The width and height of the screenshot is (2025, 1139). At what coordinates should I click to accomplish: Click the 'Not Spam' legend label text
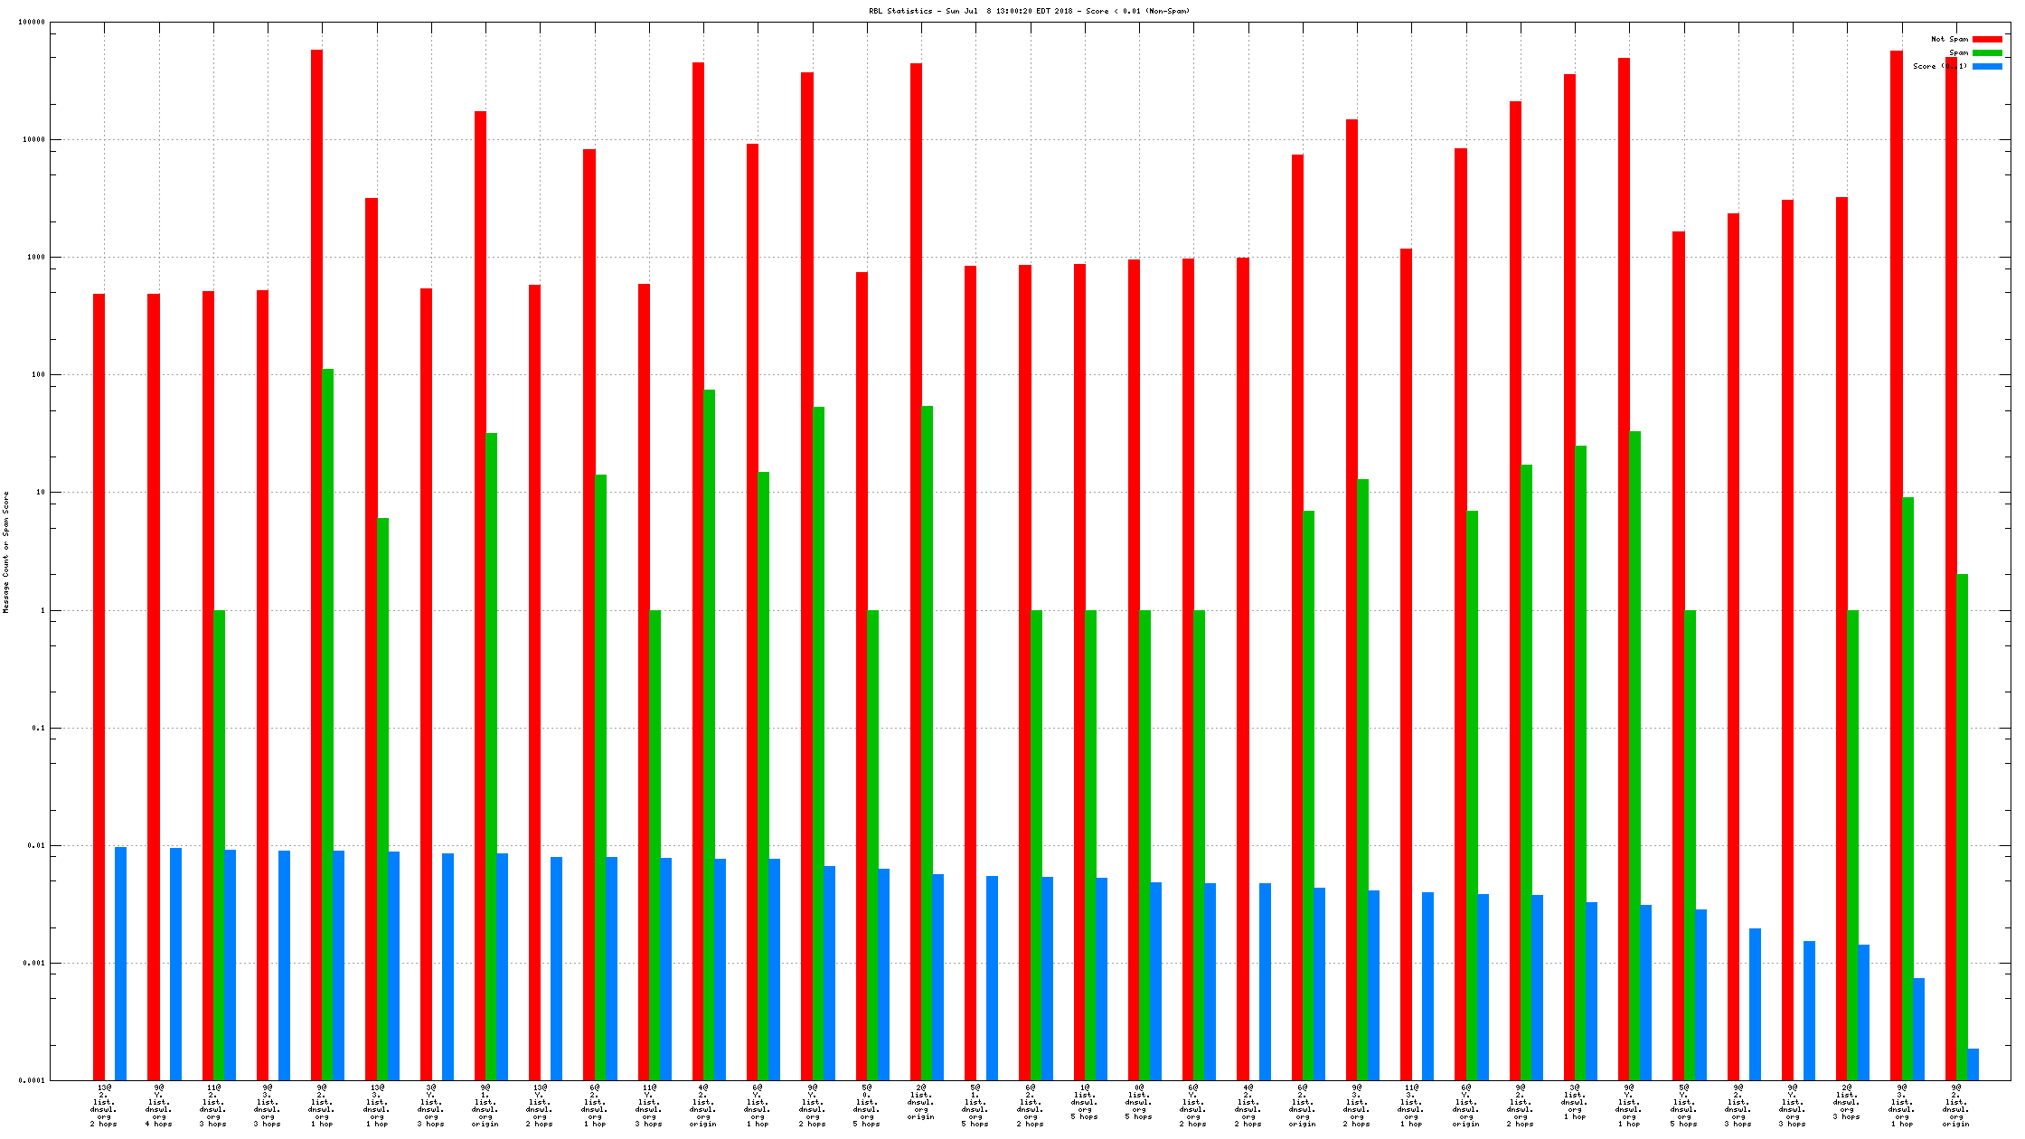[x=1949, y=39]
